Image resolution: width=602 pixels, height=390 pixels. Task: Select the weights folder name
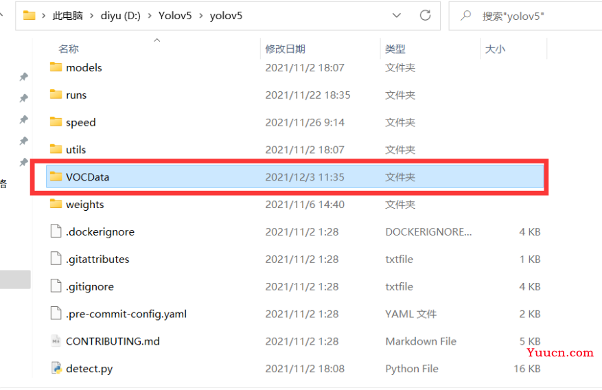[x=85, y=204]
